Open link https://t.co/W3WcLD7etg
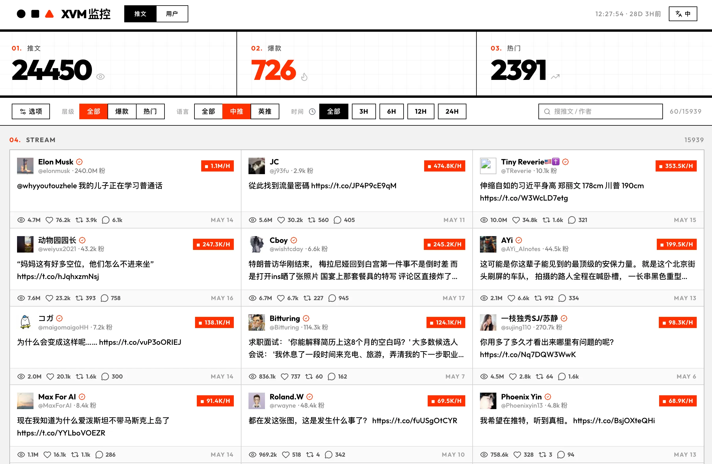Viewport: 712px width, 464px height. (523, 198)
